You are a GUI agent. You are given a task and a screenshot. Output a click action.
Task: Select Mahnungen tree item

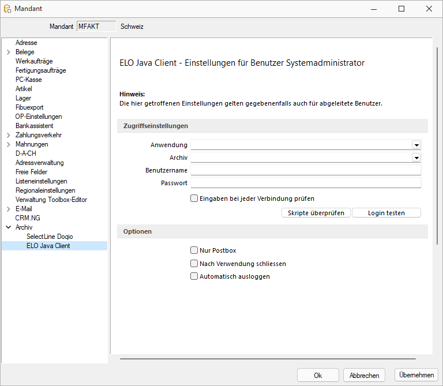[x=32, y=144]
